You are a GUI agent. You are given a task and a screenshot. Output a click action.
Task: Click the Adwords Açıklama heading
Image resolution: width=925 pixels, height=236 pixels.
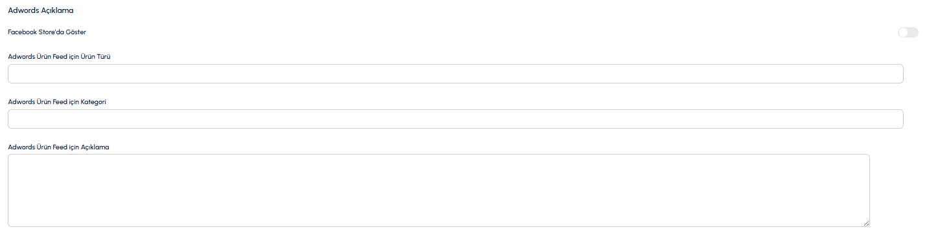(40, 10)
